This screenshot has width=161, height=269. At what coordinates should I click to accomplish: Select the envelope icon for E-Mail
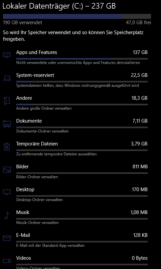[7, 238]
